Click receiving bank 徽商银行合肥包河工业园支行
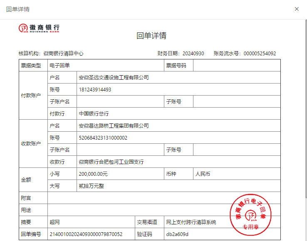The width and height of the screenshot is (307, 241). (111, 162)
